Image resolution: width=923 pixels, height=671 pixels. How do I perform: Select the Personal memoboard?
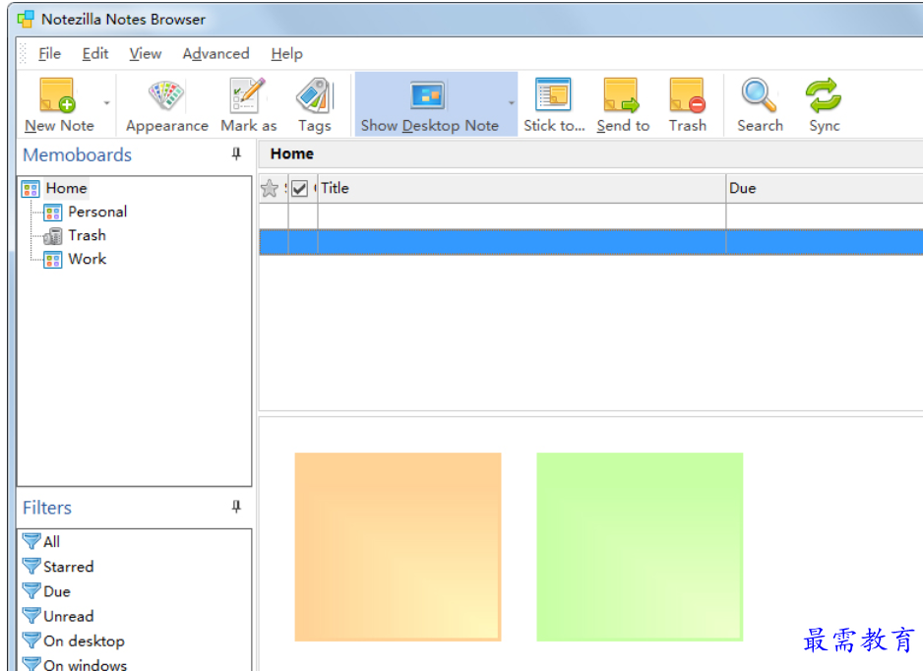pos(97,212)
